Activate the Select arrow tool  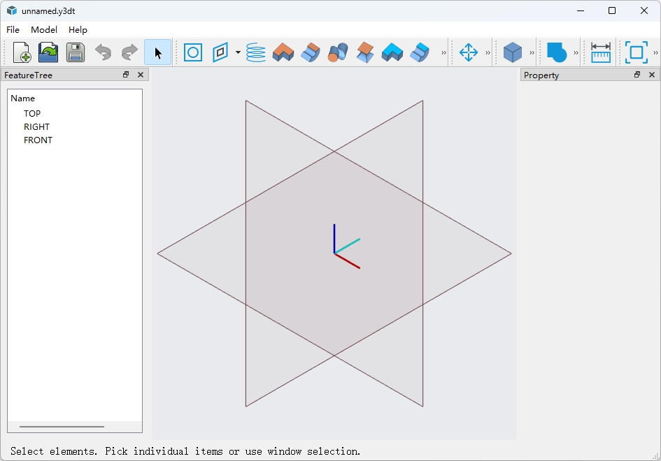coord(157,52)
